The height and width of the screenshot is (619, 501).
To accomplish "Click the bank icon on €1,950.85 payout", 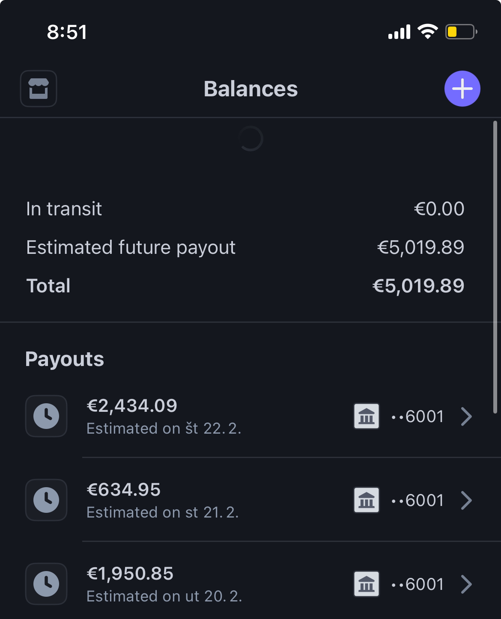I will (x=366, y=584).
